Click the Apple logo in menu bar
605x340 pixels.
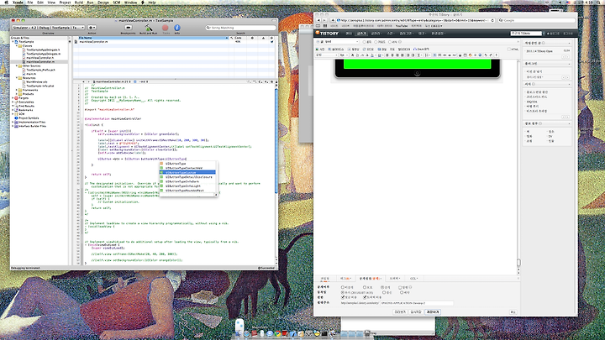(6, 3)
